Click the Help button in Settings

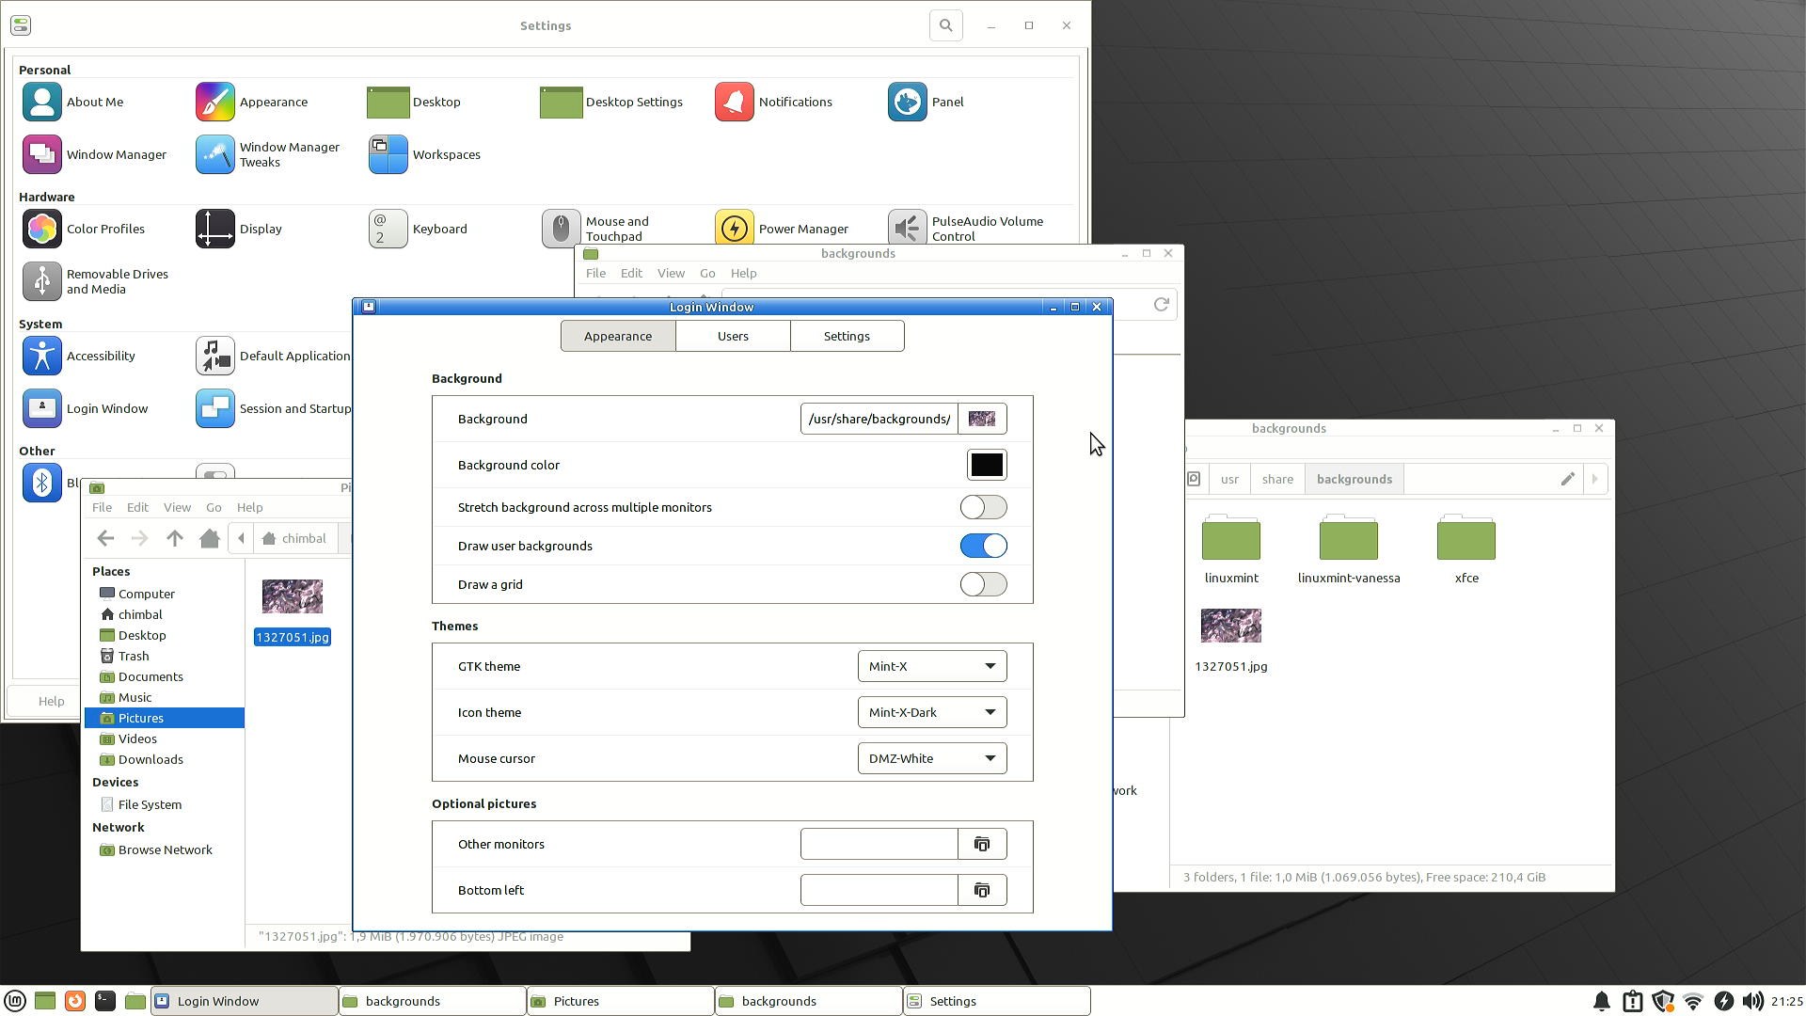tap(51, 701)
